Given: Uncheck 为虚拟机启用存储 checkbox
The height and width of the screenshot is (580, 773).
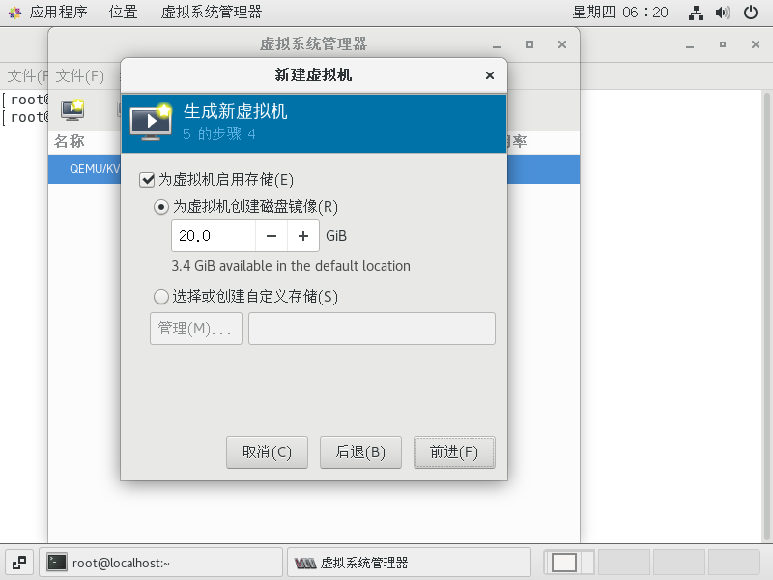Looking at the screenshot, I should tap(147, 180).
